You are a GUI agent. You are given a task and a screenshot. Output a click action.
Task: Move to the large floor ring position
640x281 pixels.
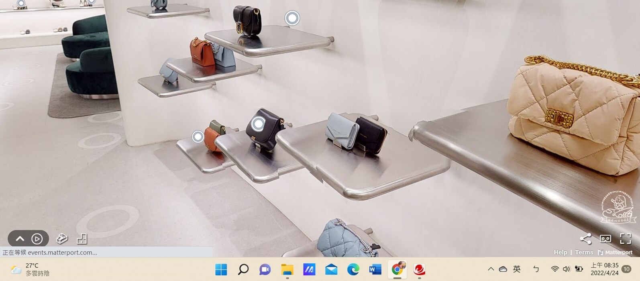tap(108, 220)
